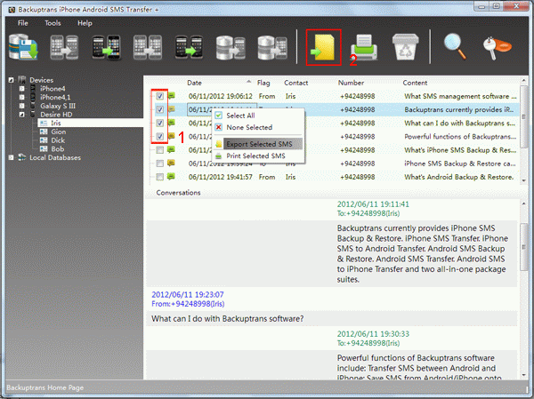534x399 pixels.
Task: Click the green Print SMS printer icon
Action: (x=364, y=47)
